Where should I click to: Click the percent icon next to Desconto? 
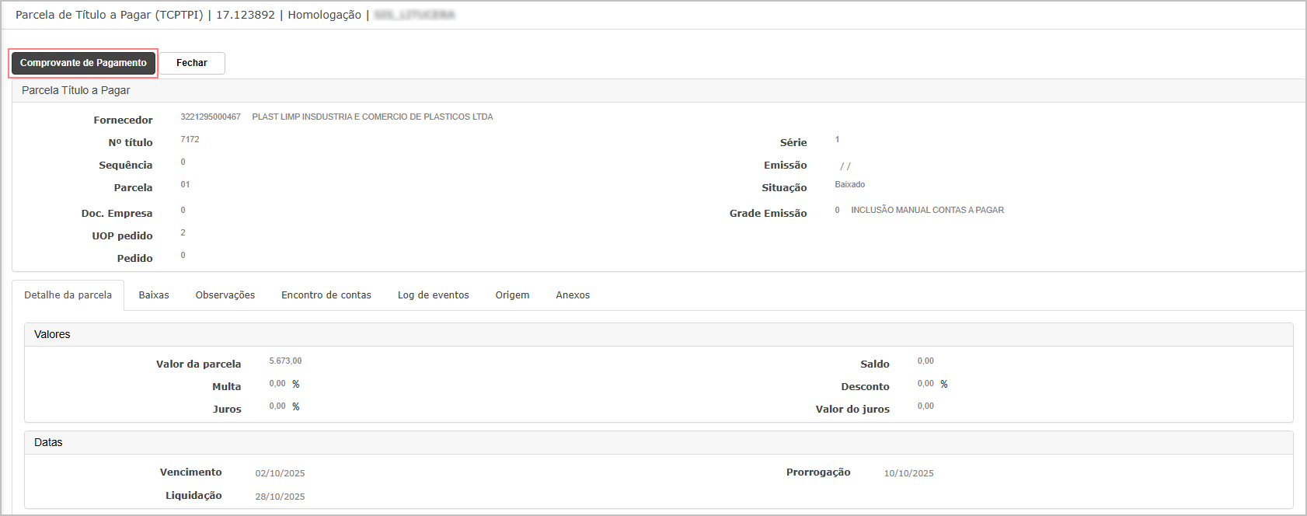point(944,385)
